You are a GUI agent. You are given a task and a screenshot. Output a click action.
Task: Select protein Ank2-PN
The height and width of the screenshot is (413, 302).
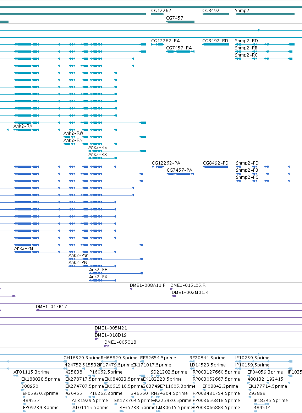78,263
